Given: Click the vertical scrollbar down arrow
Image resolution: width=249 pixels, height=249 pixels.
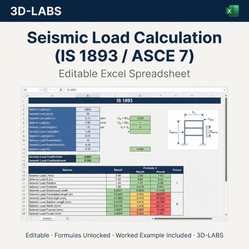Looking at the screenshot, I should (226, 215).
